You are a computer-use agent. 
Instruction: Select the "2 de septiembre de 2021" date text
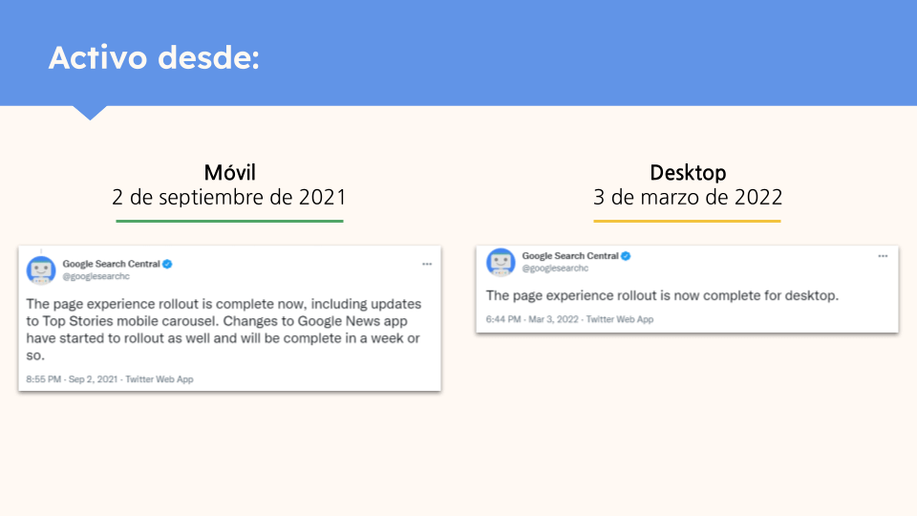(229, 198)
